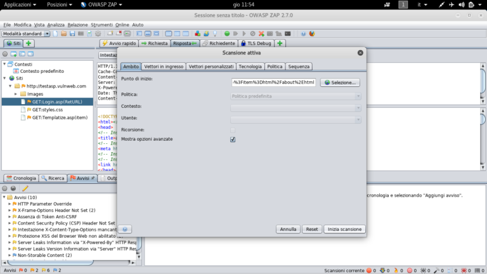Open the Modalità standard dropdown
Viewport: 487px width, 274px height.
(25, 33)
